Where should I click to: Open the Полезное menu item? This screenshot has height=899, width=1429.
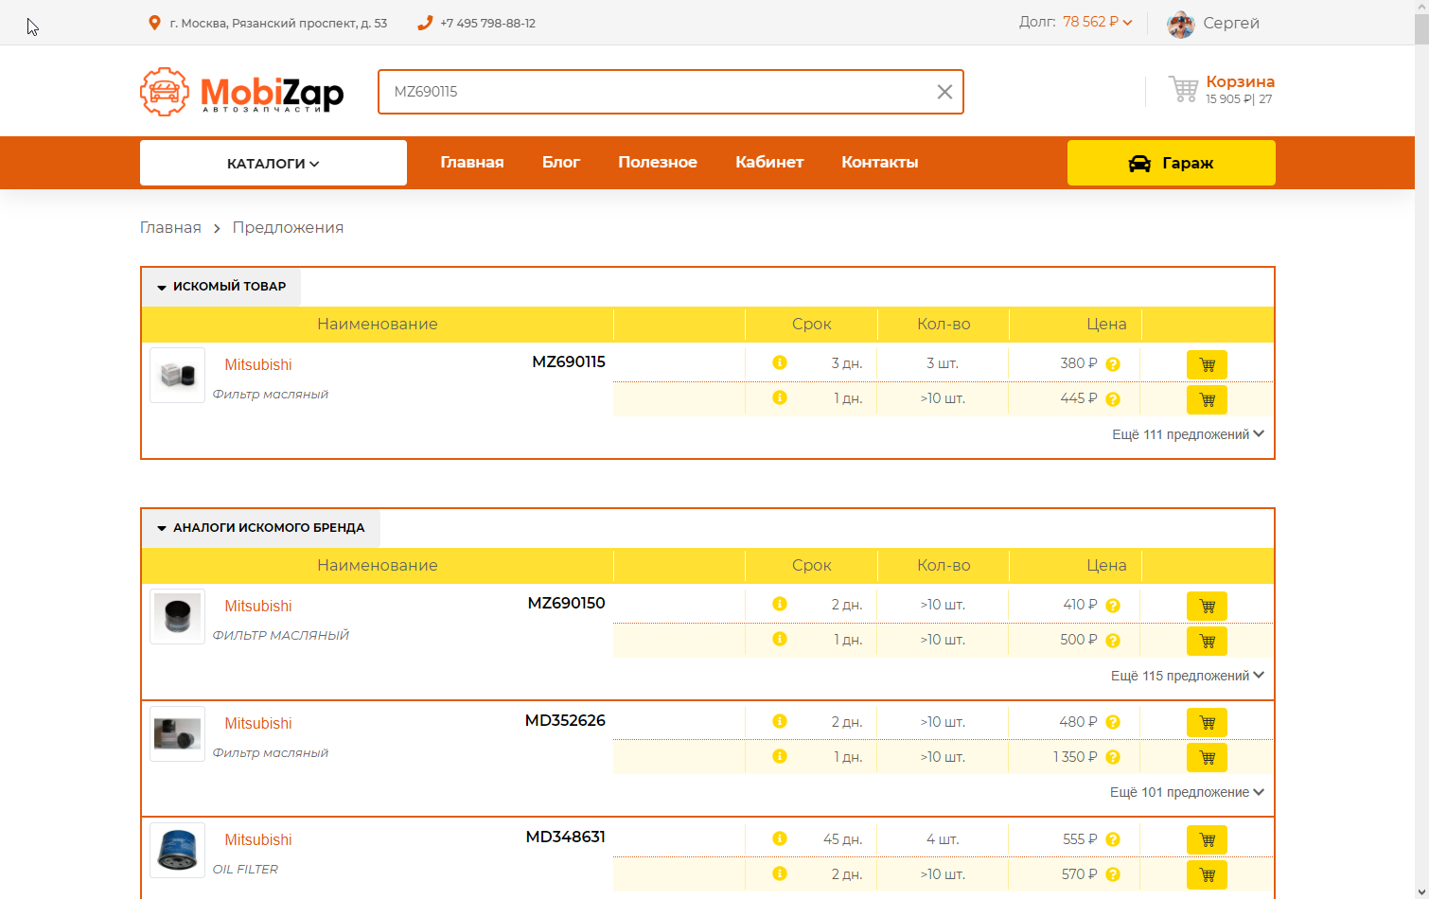click(x=658, y=162)
